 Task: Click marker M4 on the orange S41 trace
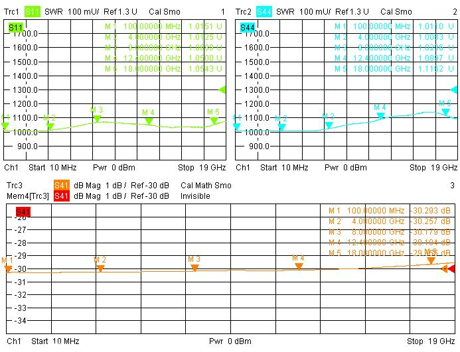click(299, 265)
